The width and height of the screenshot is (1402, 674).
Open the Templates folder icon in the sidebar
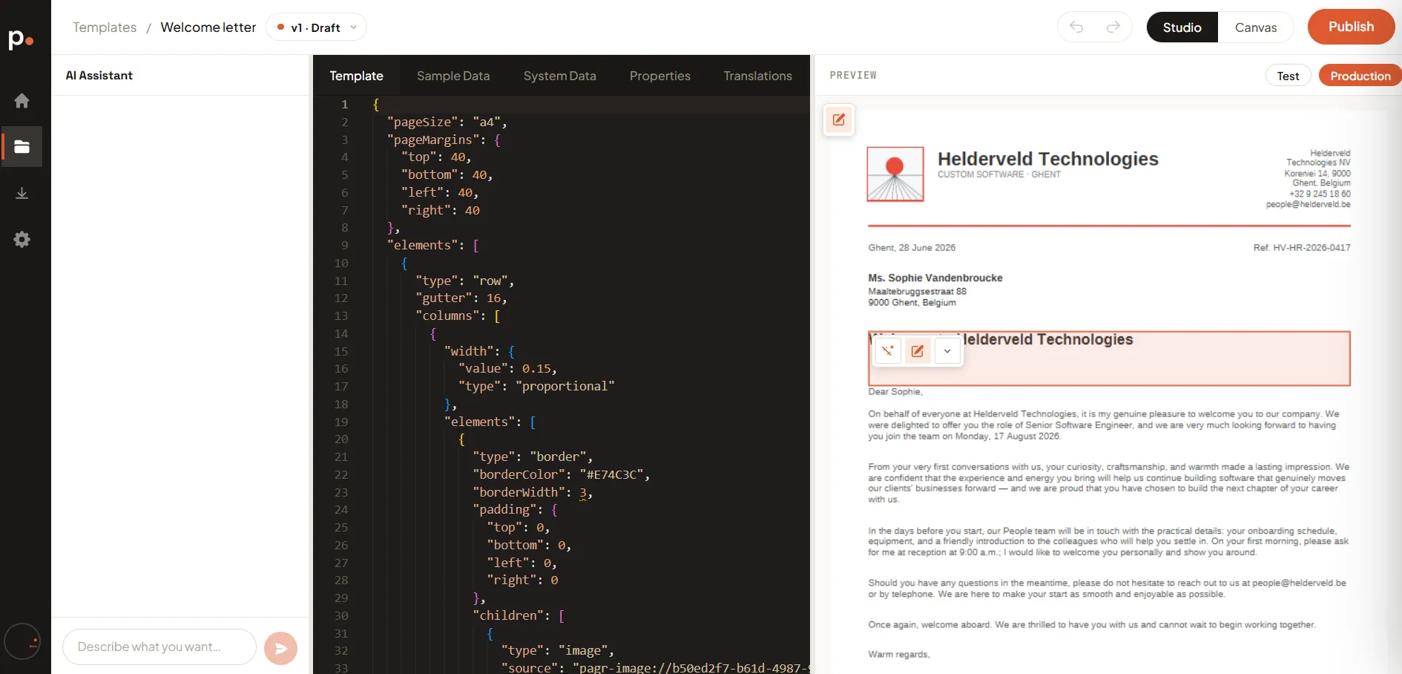tap(22, 146)
